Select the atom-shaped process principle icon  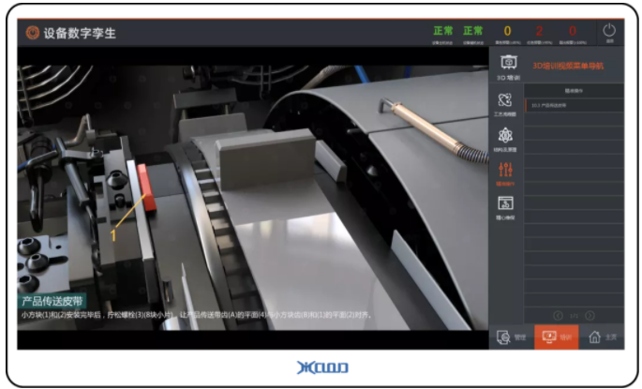coord(507,100)
